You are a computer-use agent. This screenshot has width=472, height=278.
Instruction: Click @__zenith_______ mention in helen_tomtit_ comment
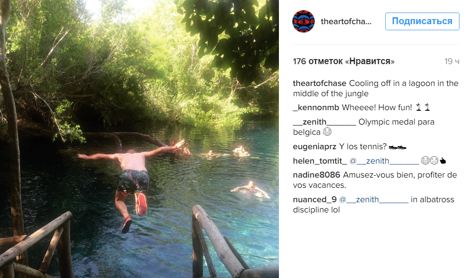384,161
